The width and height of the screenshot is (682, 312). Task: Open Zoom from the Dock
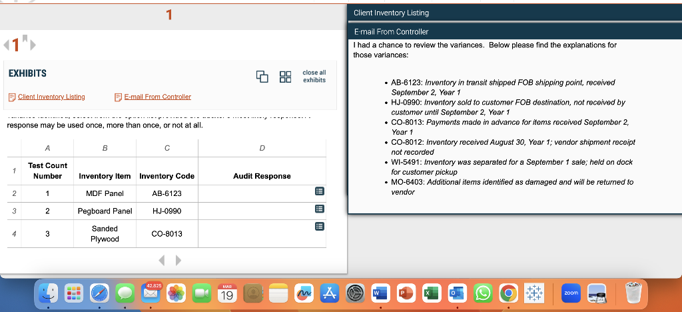click(571, 293)
